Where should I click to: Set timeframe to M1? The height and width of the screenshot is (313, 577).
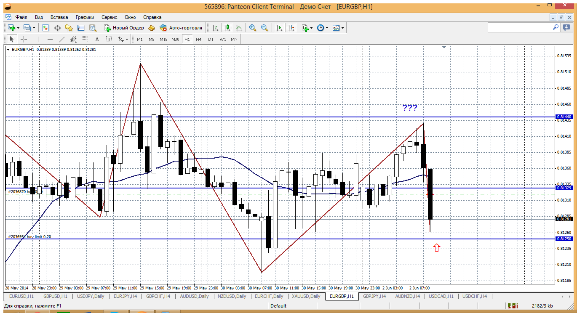140,39
